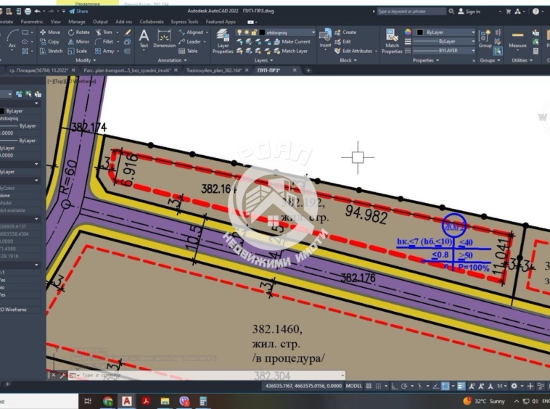550x409 pixels.
Task: Click the object color wheel icon
Action: pyautogui.click(x=408, y=32)
